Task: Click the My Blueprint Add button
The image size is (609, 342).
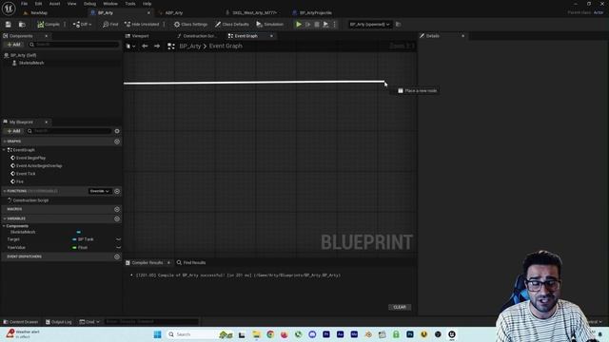Action: click(13, 131)
